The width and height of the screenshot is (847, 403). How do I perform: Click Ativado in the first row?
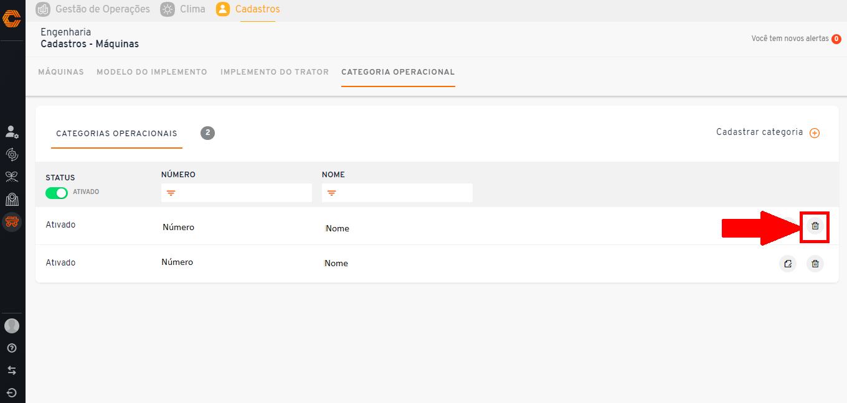point(60,225)
